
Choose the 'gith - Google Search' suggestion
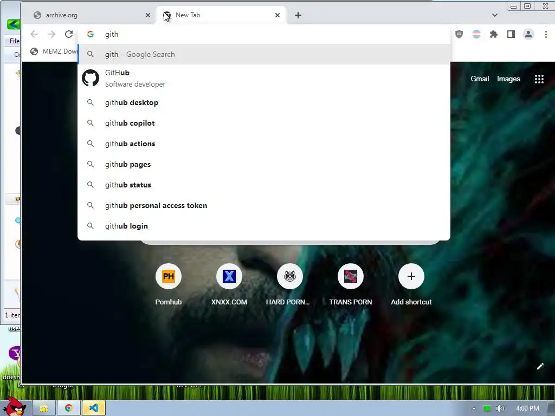pyautogui.click(x=264, y=55)
